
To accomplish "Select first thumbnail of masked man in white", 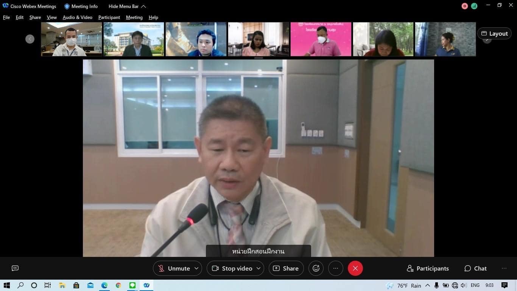I will 72,39.
